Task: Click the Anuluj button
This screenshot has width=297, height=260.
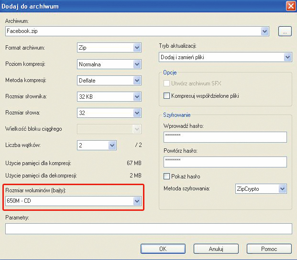Action: (x=216, y=249)
